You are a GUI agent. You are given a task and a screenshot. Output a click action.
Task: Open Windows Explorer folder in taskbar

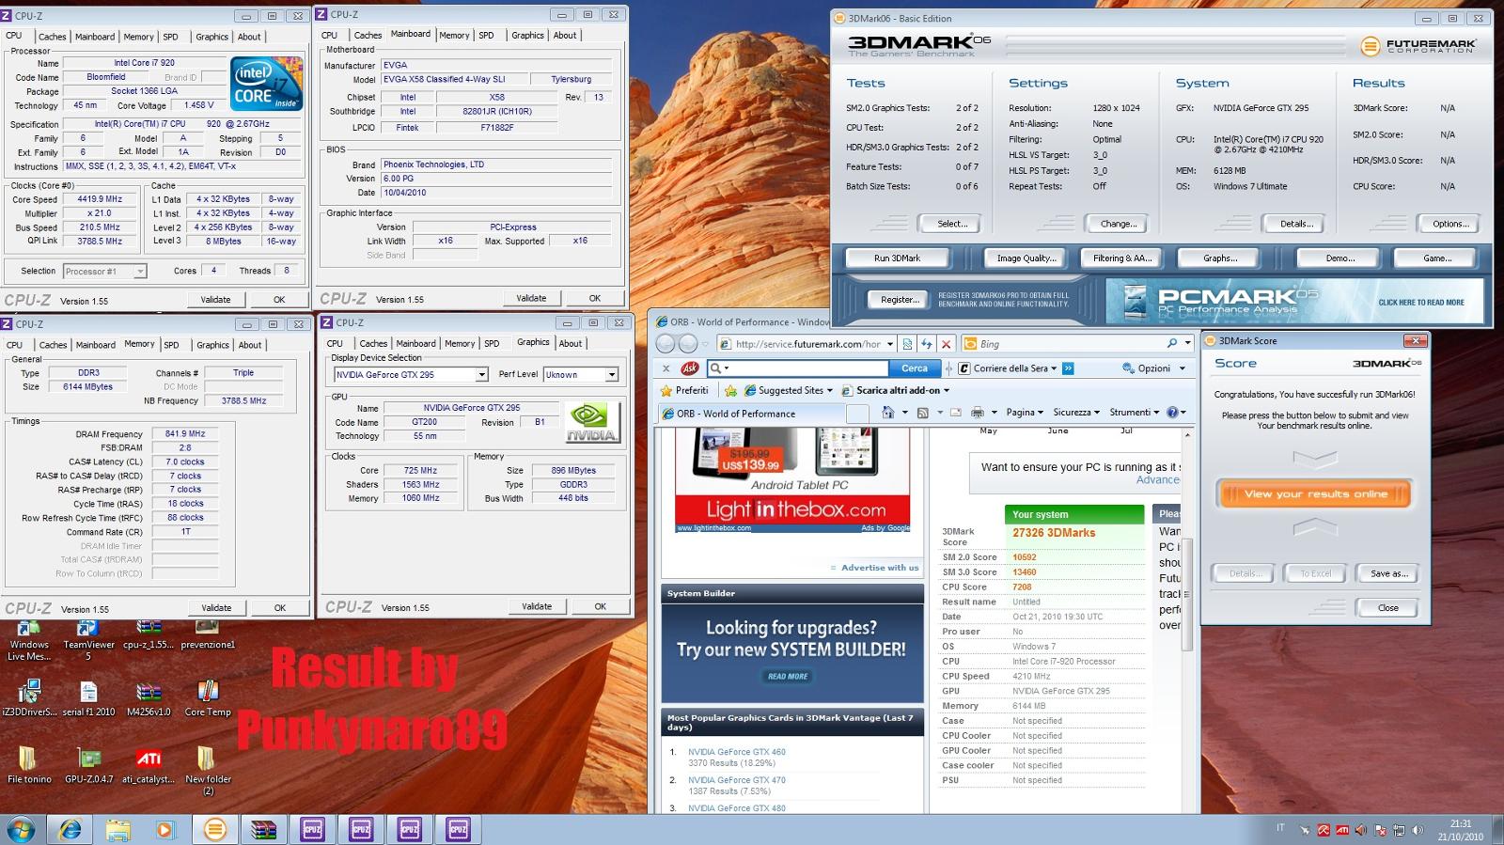[x=117, y=830]
